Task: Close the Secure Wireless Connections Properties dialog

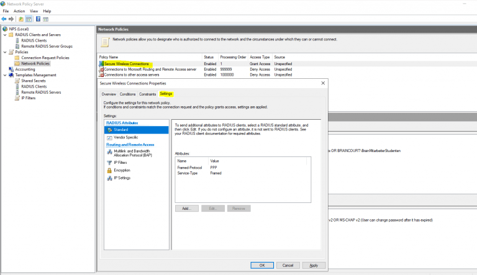Action: pos(323,83)
